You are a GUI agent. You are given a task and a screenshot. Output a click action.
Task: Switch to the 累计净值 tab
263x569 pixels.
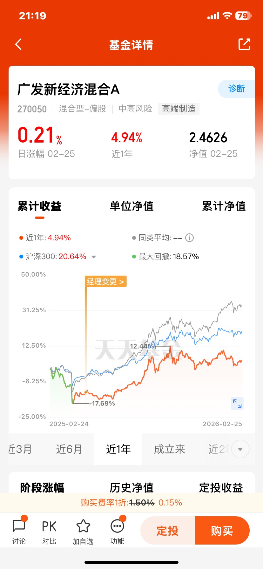click(224, 206)
